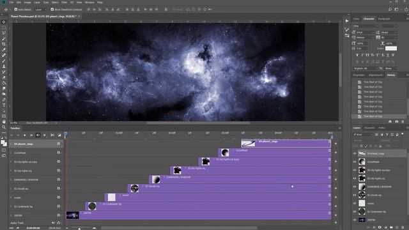Image resolution: width=409 pixels, height=230 pixels.
Task: Click the timeline Play button
Action: [x=25, y=135]
